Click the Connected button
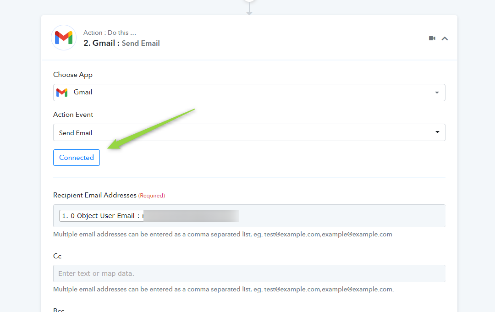Viewport: 495px width, 312px height. (77, 158)
